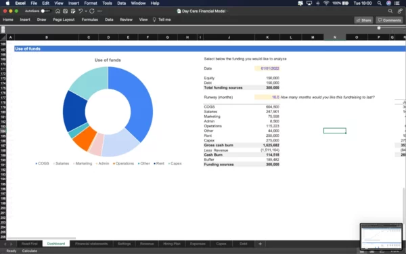
Task: Open the File menu in menu bar
Action: click(34, 3)
